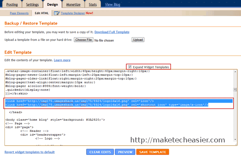Click the #blog-pager-newer-link CSS line
This screenshot has height=157, width=241.
69,75
